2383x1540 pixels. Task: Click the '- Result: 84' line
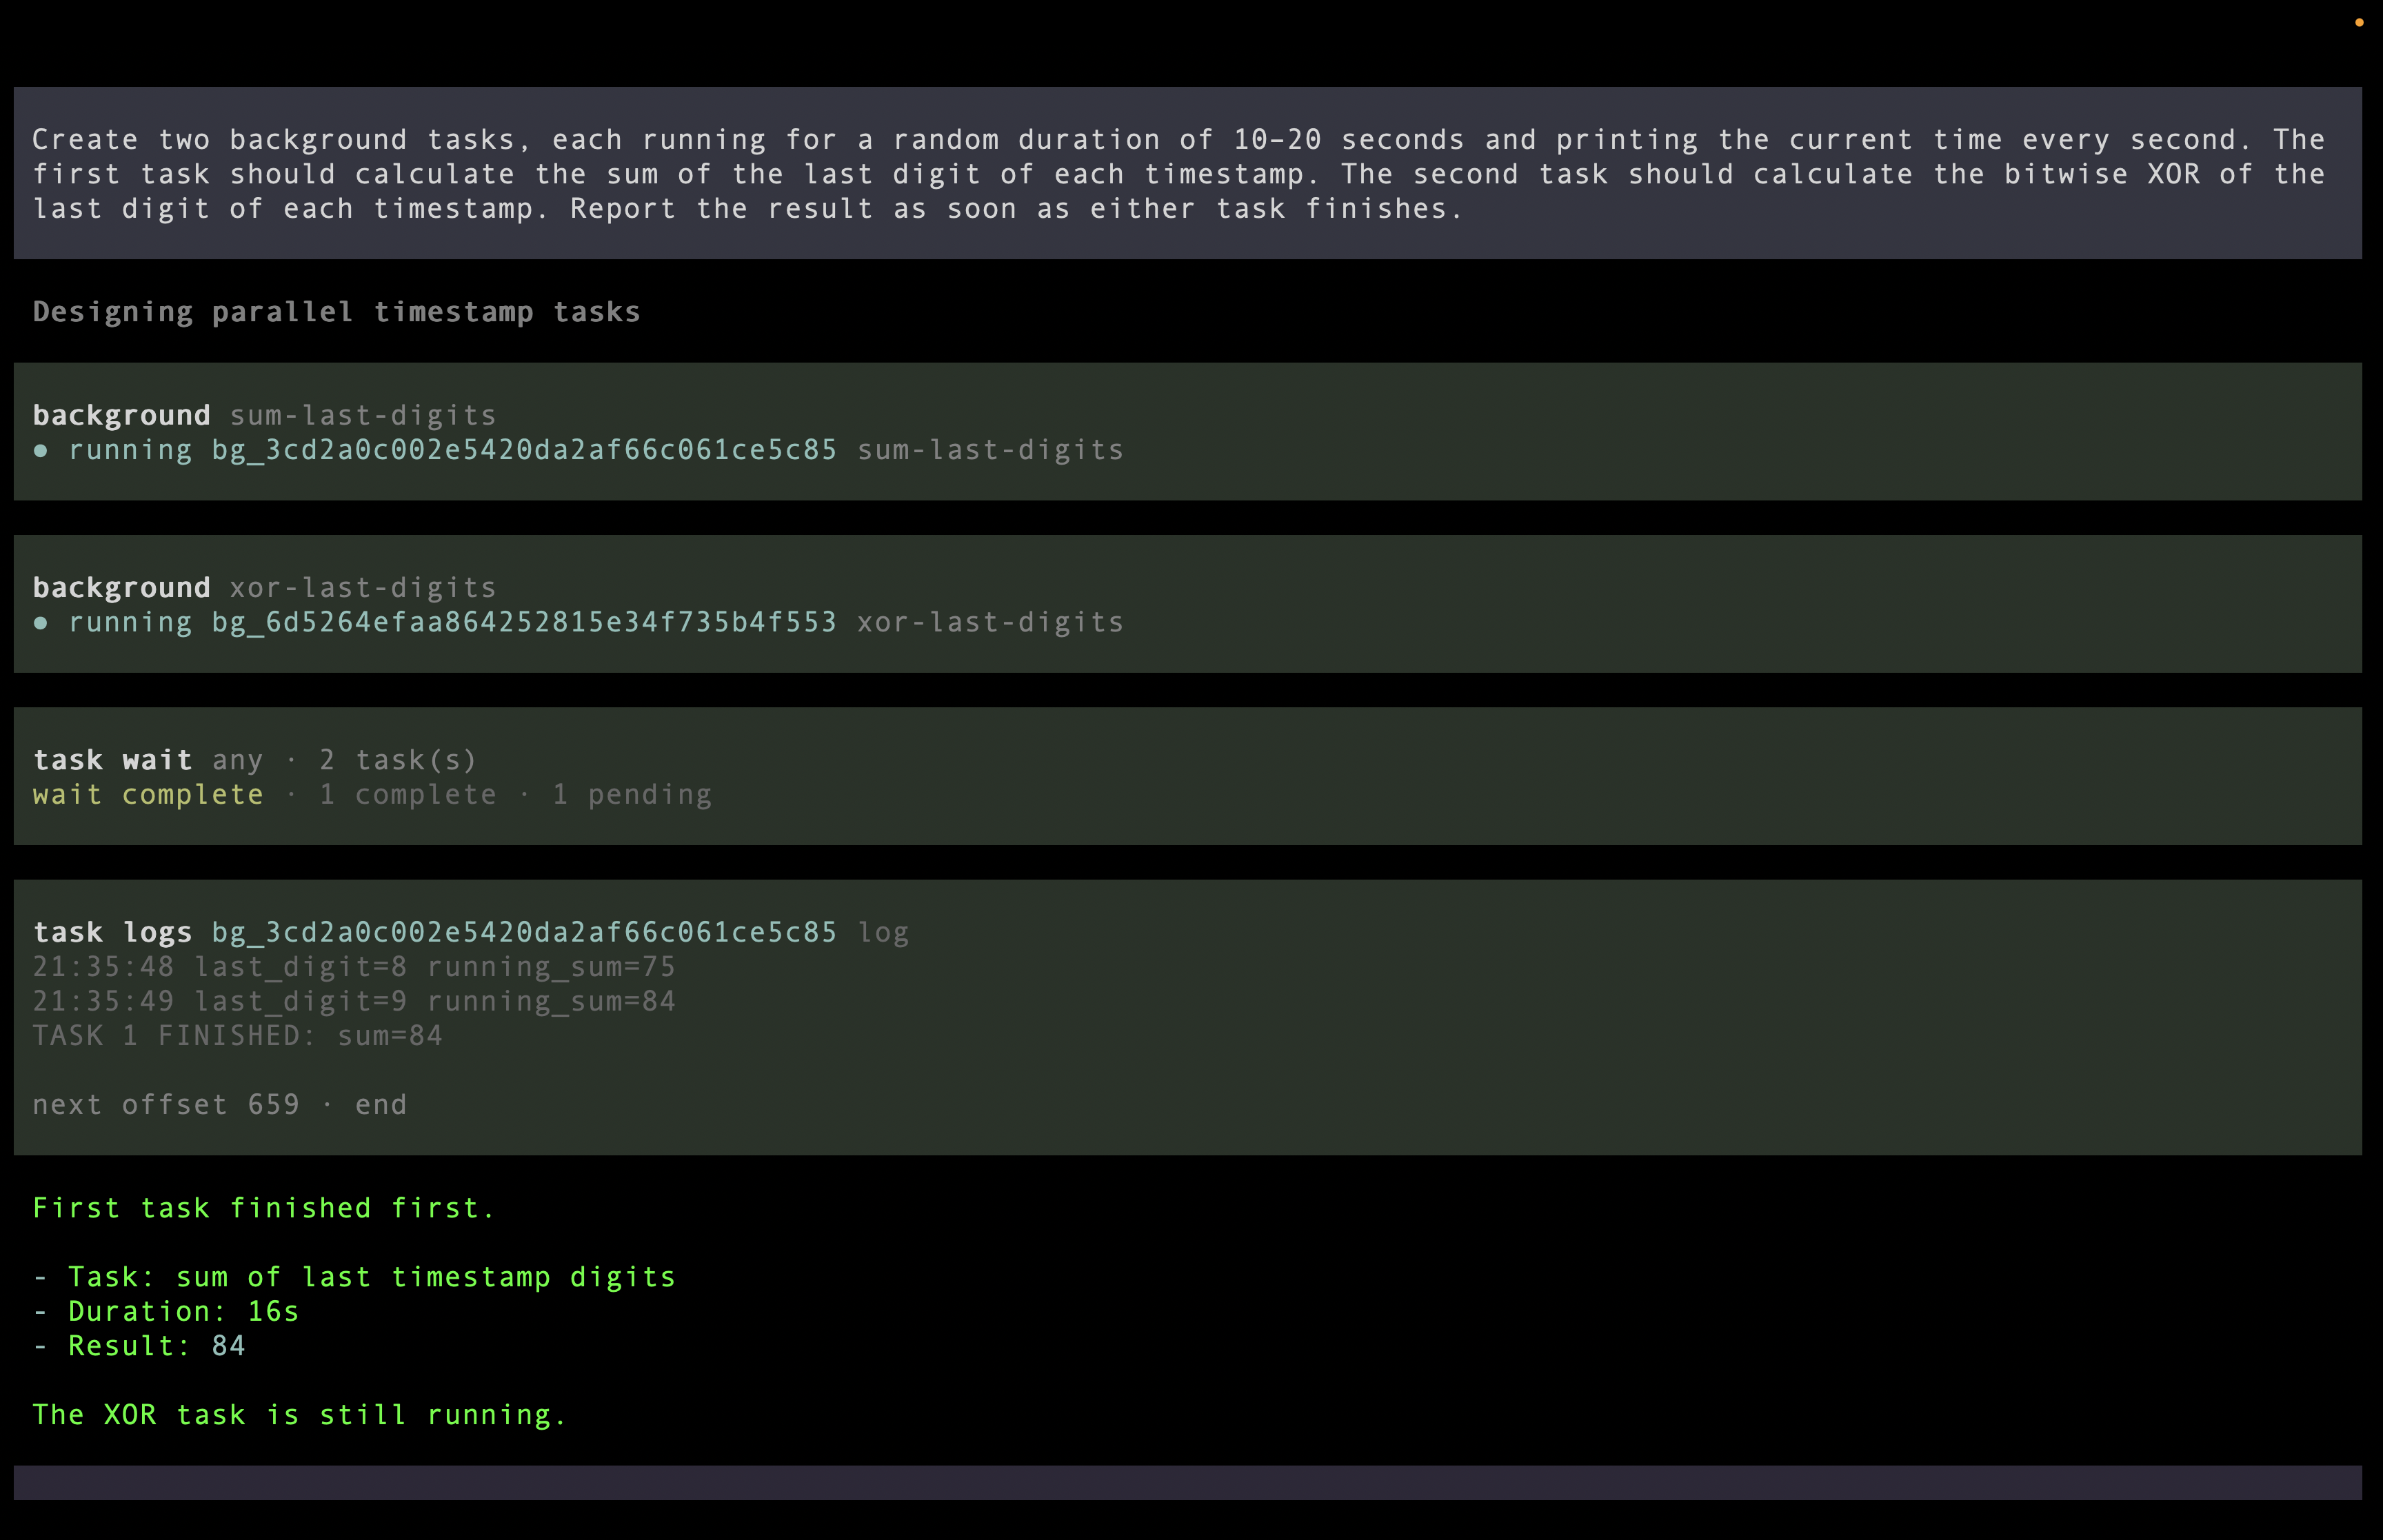138,1346
